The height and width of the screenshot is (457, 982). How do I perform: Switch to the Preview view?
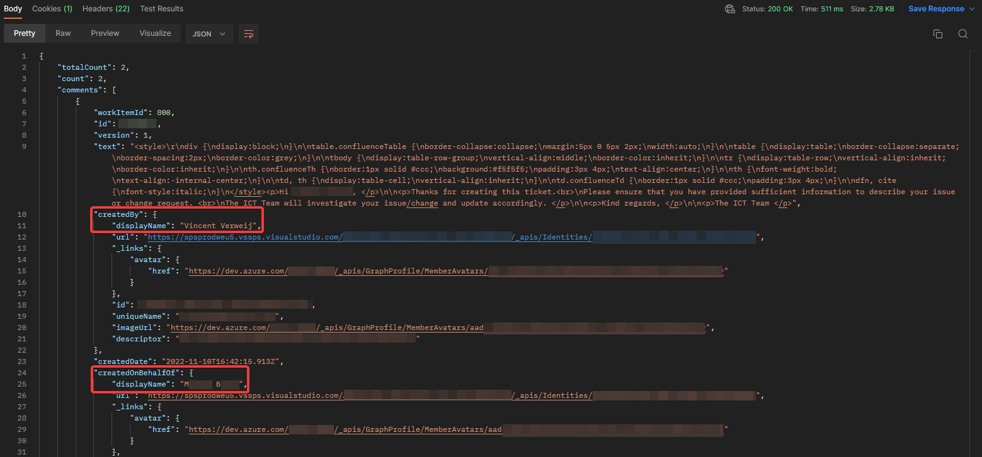click(105, 33)
